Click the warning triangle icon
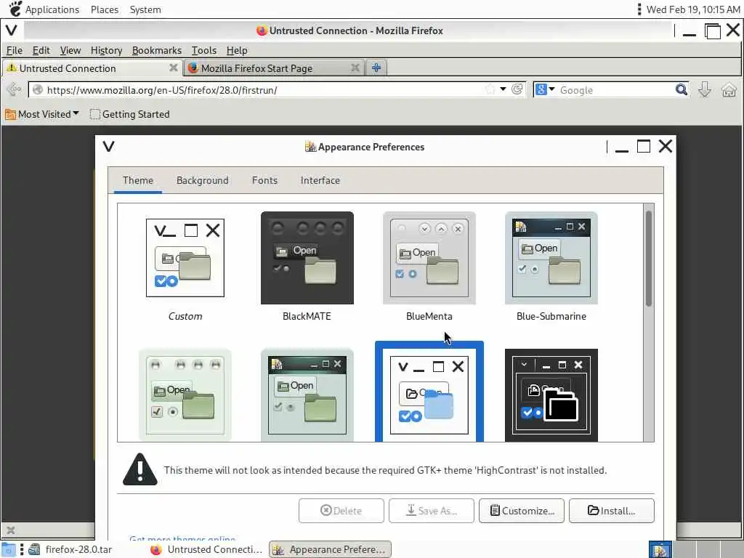The image size is (744, 558). point(140,469)
